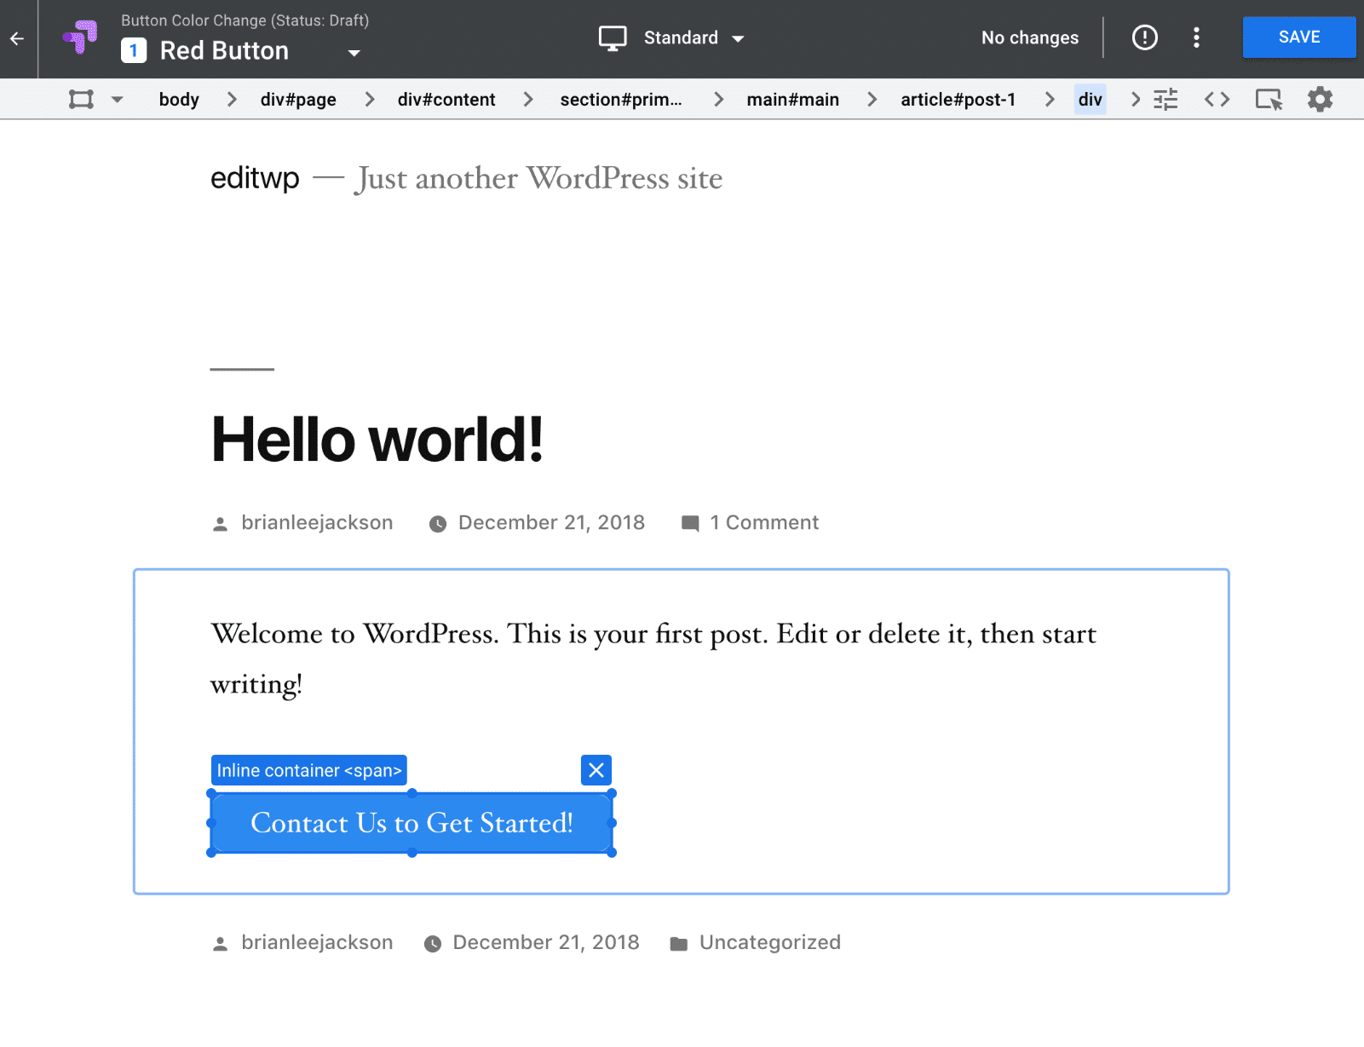
Task: Click the back arrow to exit the editor
Action: (16, 38)
